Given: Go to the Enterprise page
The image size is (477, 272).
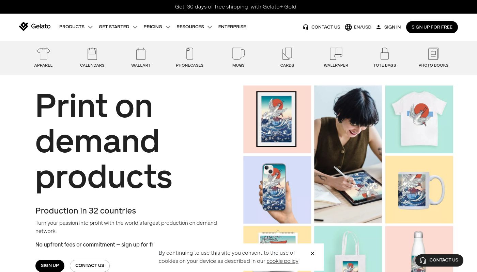Looking at the screenshot, I should 232,27.
